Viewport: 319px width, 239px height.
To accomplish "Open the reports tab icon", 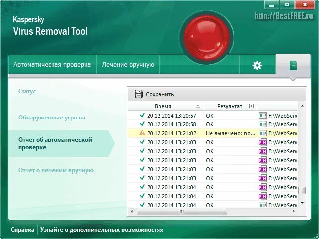I will [x=293, y=65].
